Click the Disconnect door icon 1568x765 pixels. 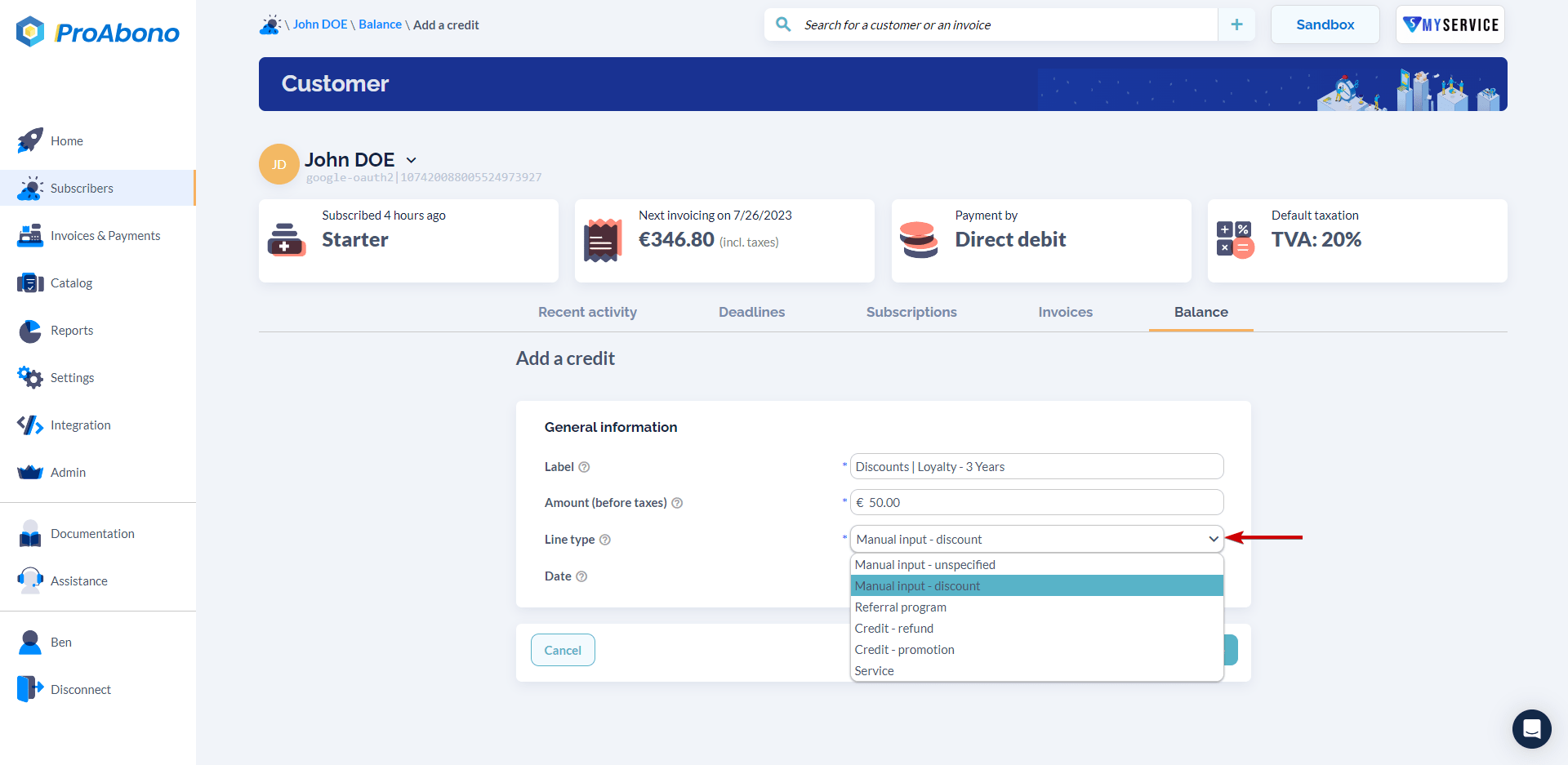pyautogui.click(x=29, y=688)
